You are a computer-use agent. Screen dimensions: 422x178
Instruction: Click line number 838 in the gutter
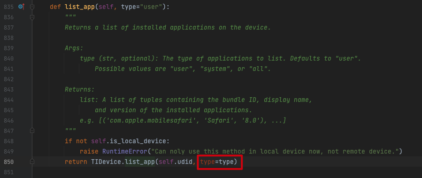(8, 38)
